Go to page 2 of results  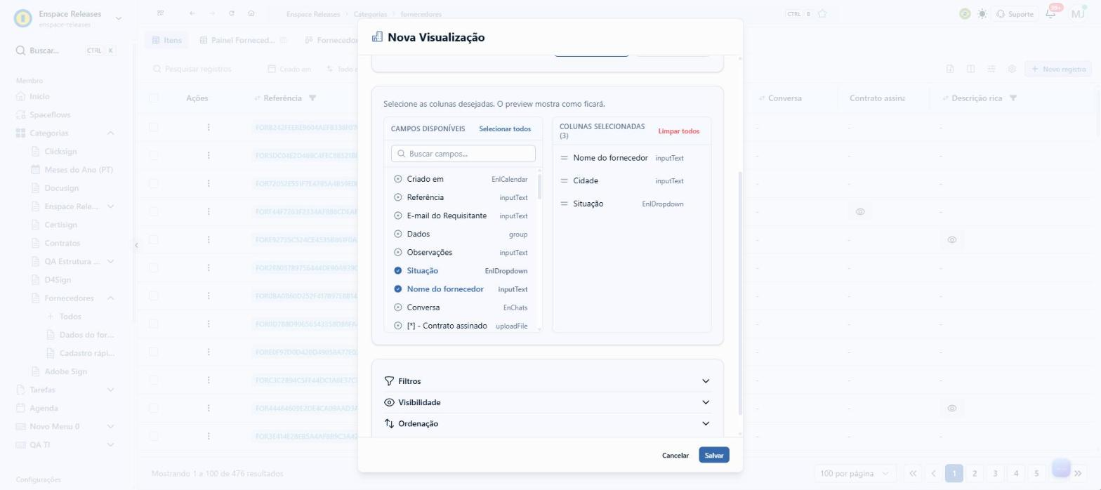click(x=974, y=473)
